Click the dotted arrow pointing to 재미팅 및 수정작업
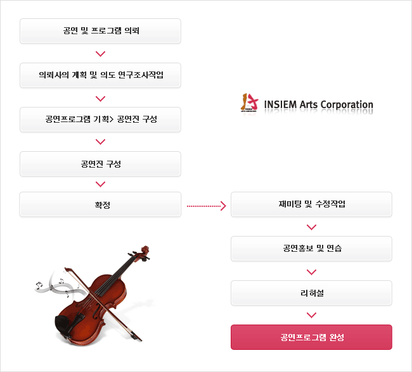 [x=207, y=206]
